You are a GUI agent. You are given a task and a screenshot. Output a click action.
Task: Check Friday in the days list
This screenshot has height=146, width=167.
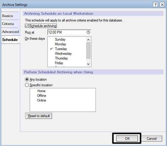tap(59, 63)
